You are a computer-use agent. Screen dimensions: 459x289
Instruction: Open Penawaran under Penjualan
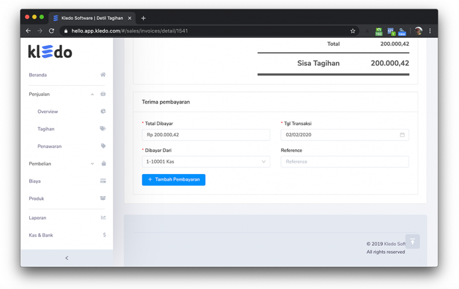click(50, 146)
